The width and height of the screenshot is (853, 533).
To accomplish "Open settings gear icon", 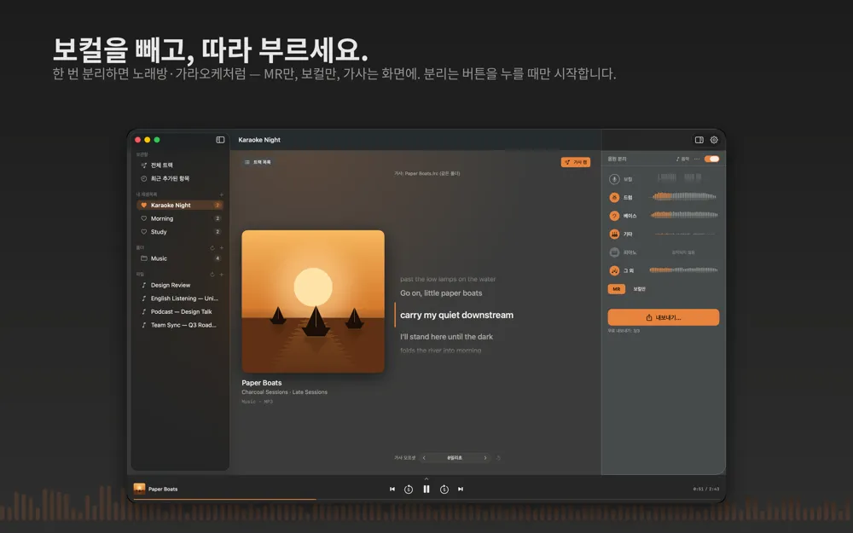I will tap(714, 140).
